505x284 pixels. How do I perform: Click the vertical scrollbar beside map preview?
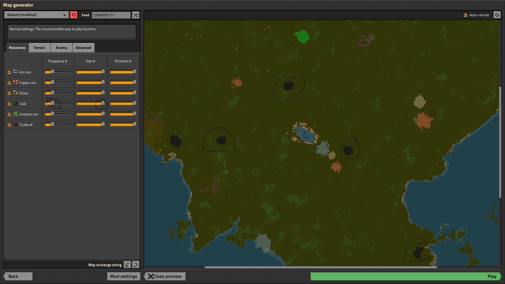[500, 143]
